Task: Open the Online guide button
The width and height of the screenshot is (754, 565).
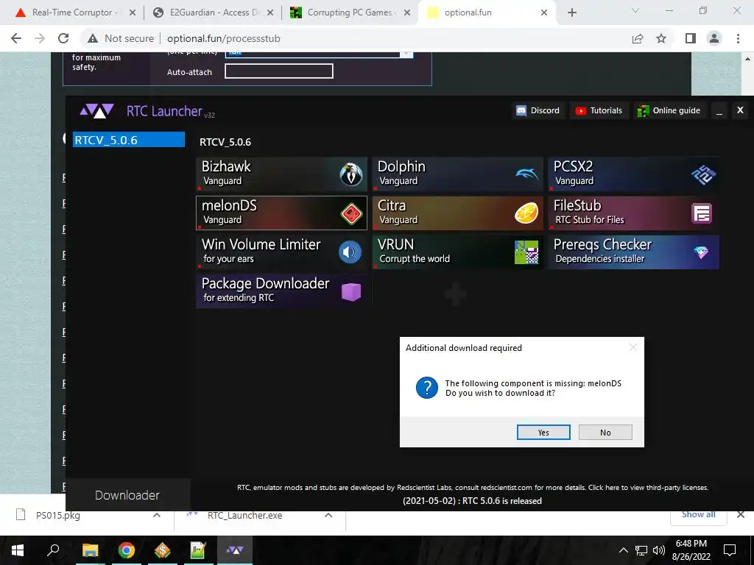Action: click(x=669, y=110)
